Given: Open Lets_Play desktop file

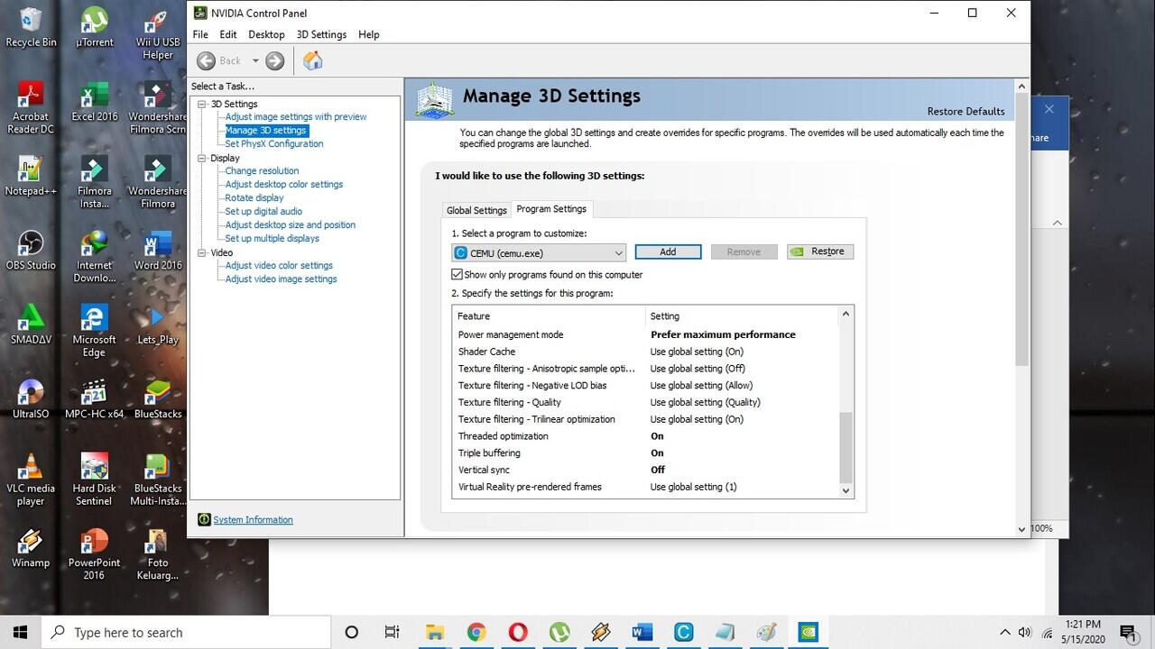Looking at the screenshot, I should coord(157,324).
